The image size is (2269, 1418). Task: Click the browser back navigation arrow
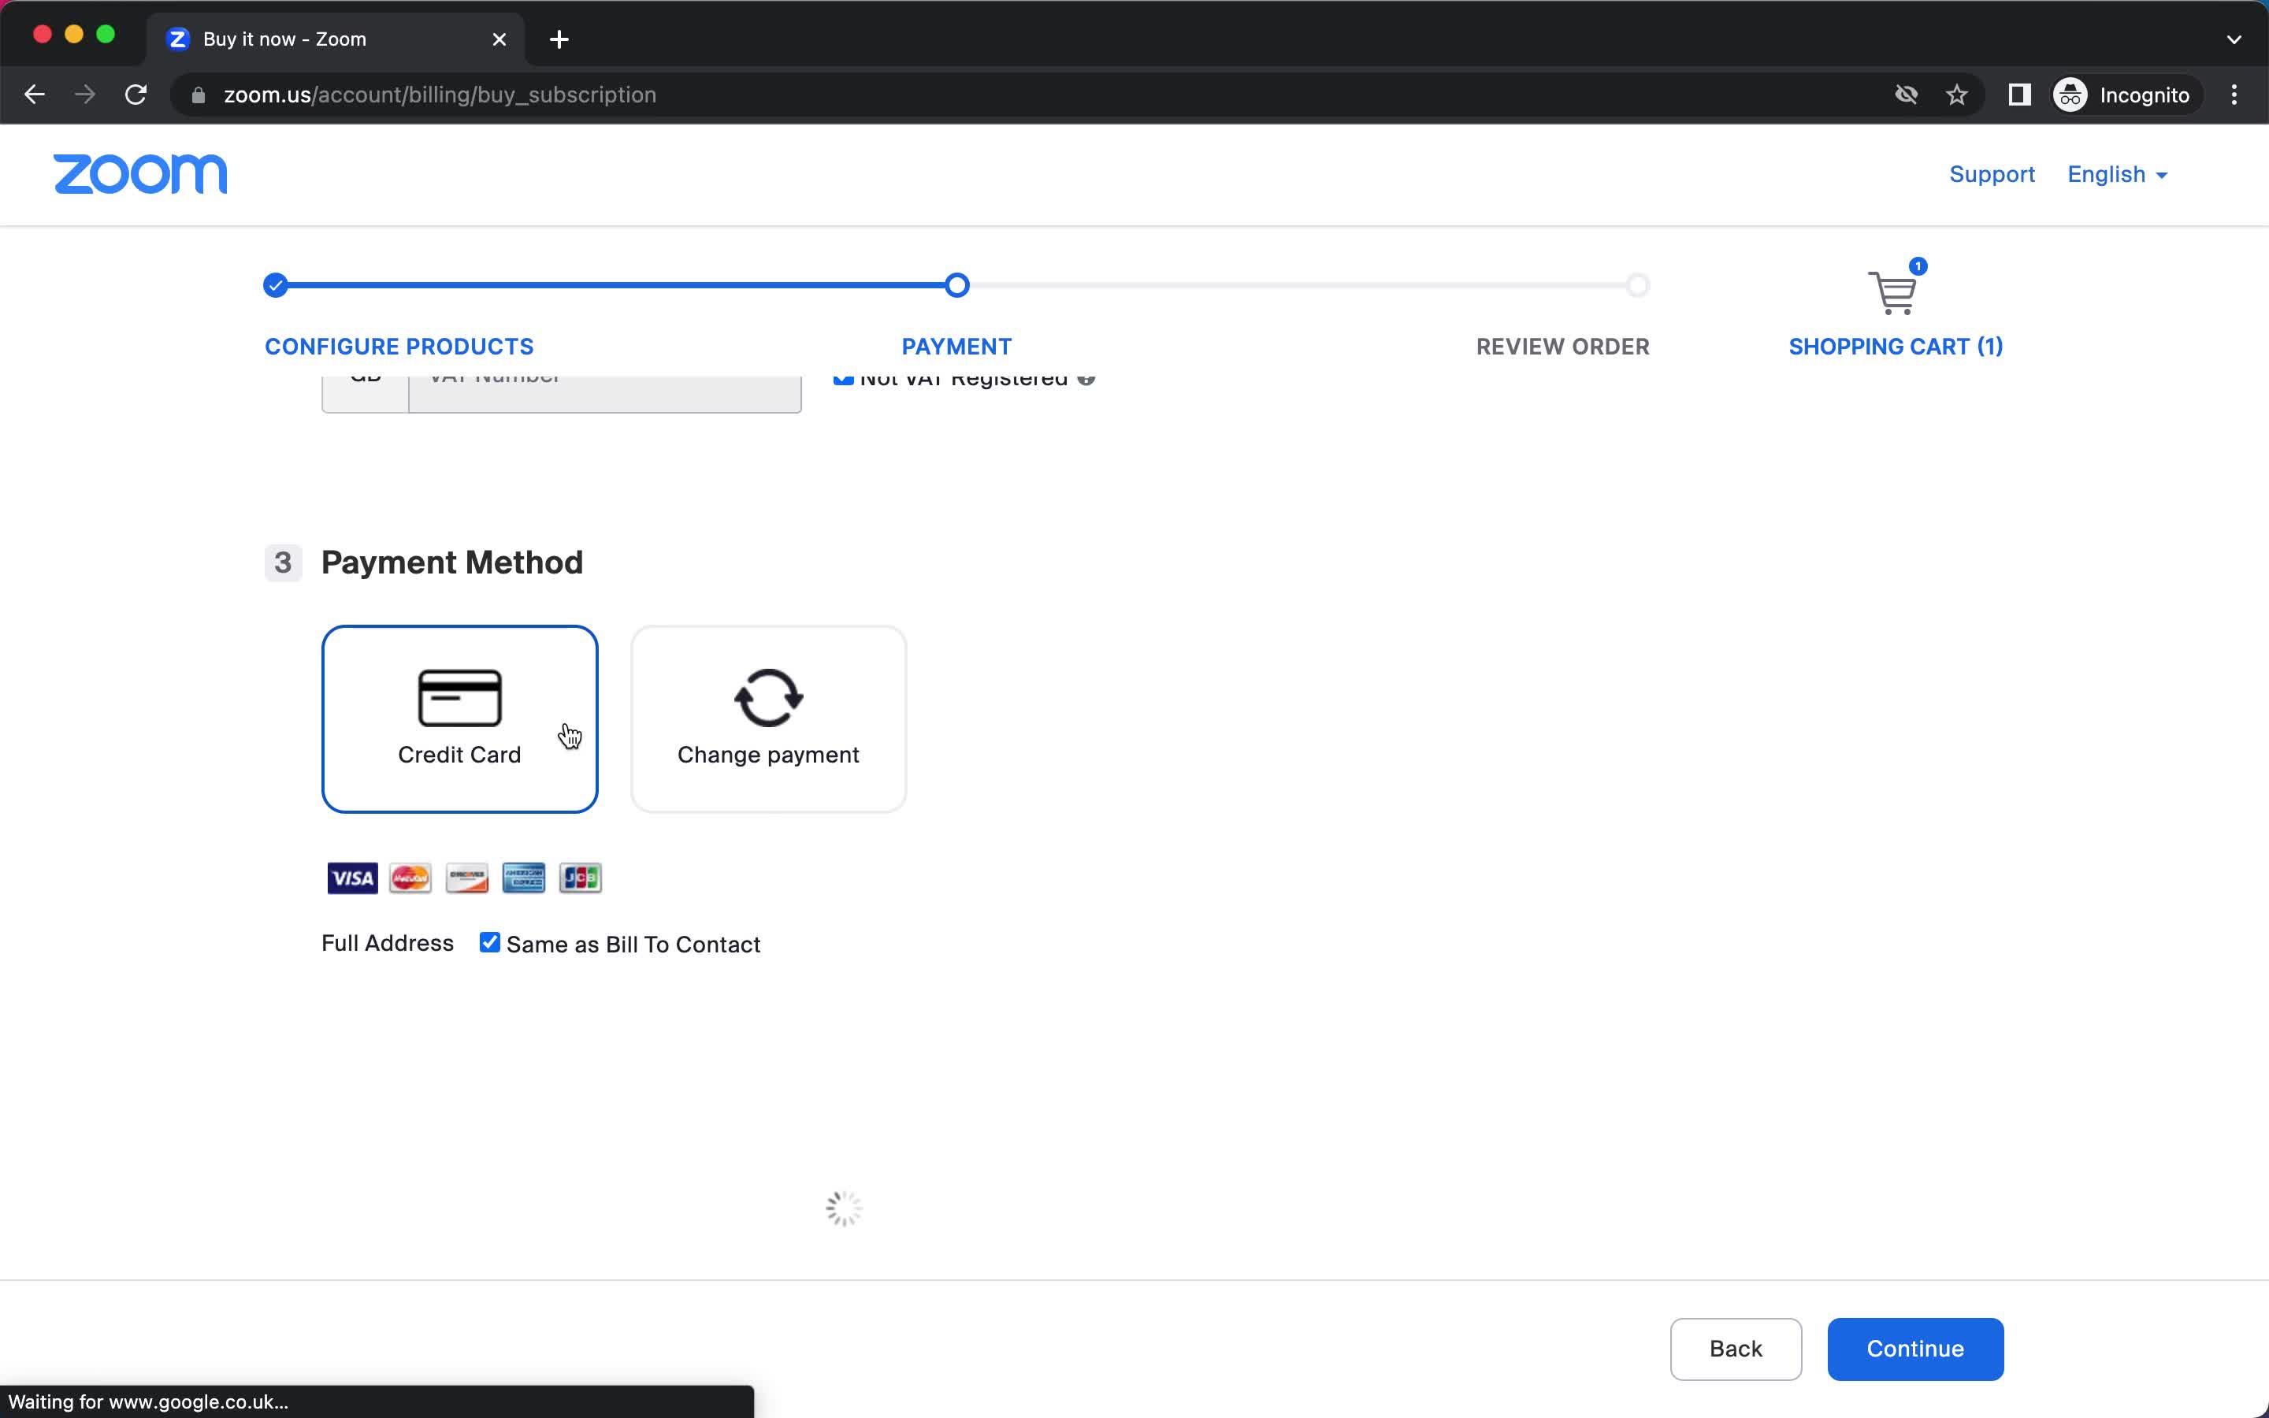(35, 95)
